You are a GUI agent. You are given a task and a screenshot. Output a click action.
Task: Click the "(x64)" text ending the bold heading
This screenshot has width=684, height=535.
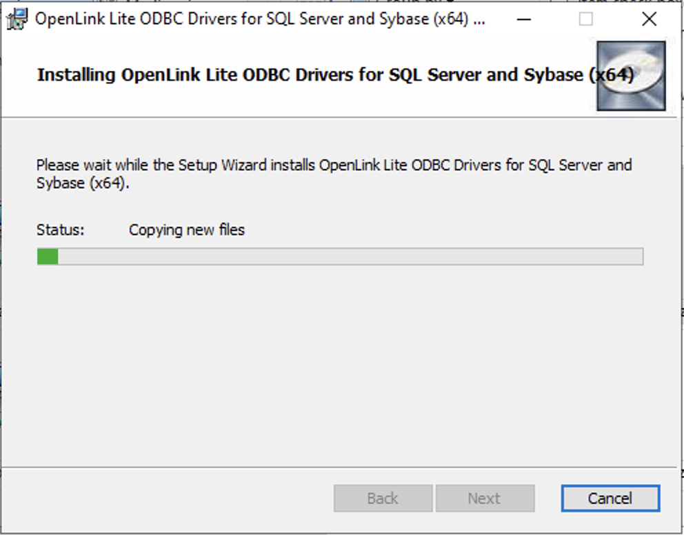611,74
